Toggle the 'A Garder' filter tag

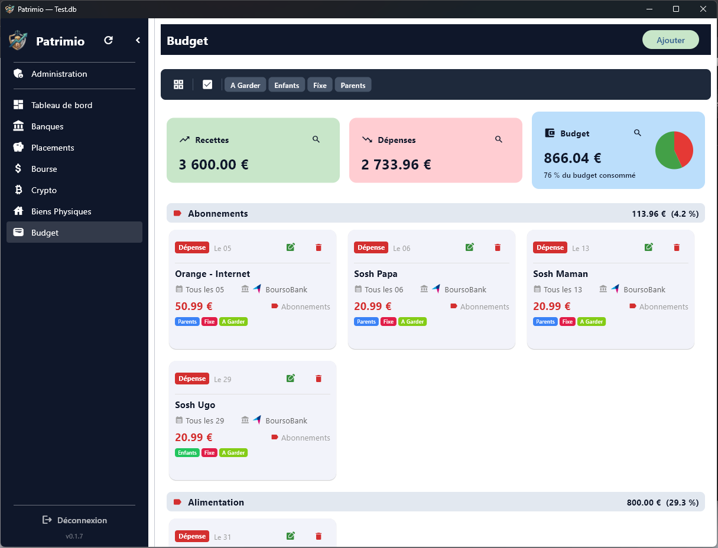(245, 85)
